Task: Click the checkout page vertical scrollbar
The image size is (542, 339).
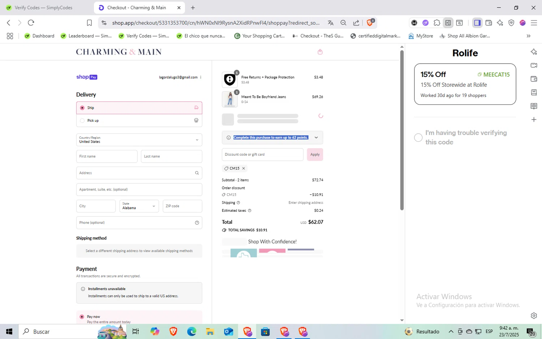Action: coord(402,130)
